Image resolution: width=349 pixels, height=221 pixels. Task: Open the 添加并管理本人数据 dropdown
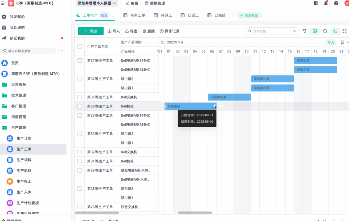(x=97, y=3)
